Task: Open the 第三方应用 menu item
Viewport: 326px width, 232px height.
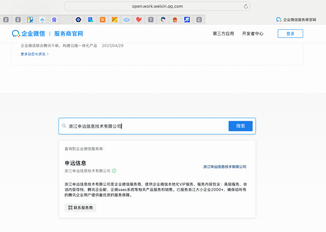Action: point(223,34)
